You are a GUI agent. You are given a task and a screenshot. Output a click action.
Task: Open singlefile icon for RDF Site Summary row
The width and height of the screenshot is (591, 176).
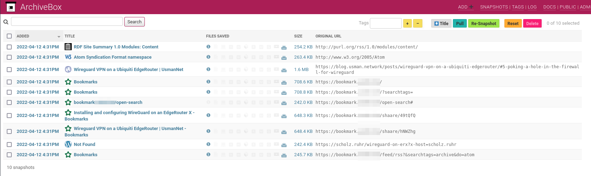pos(208,47)
